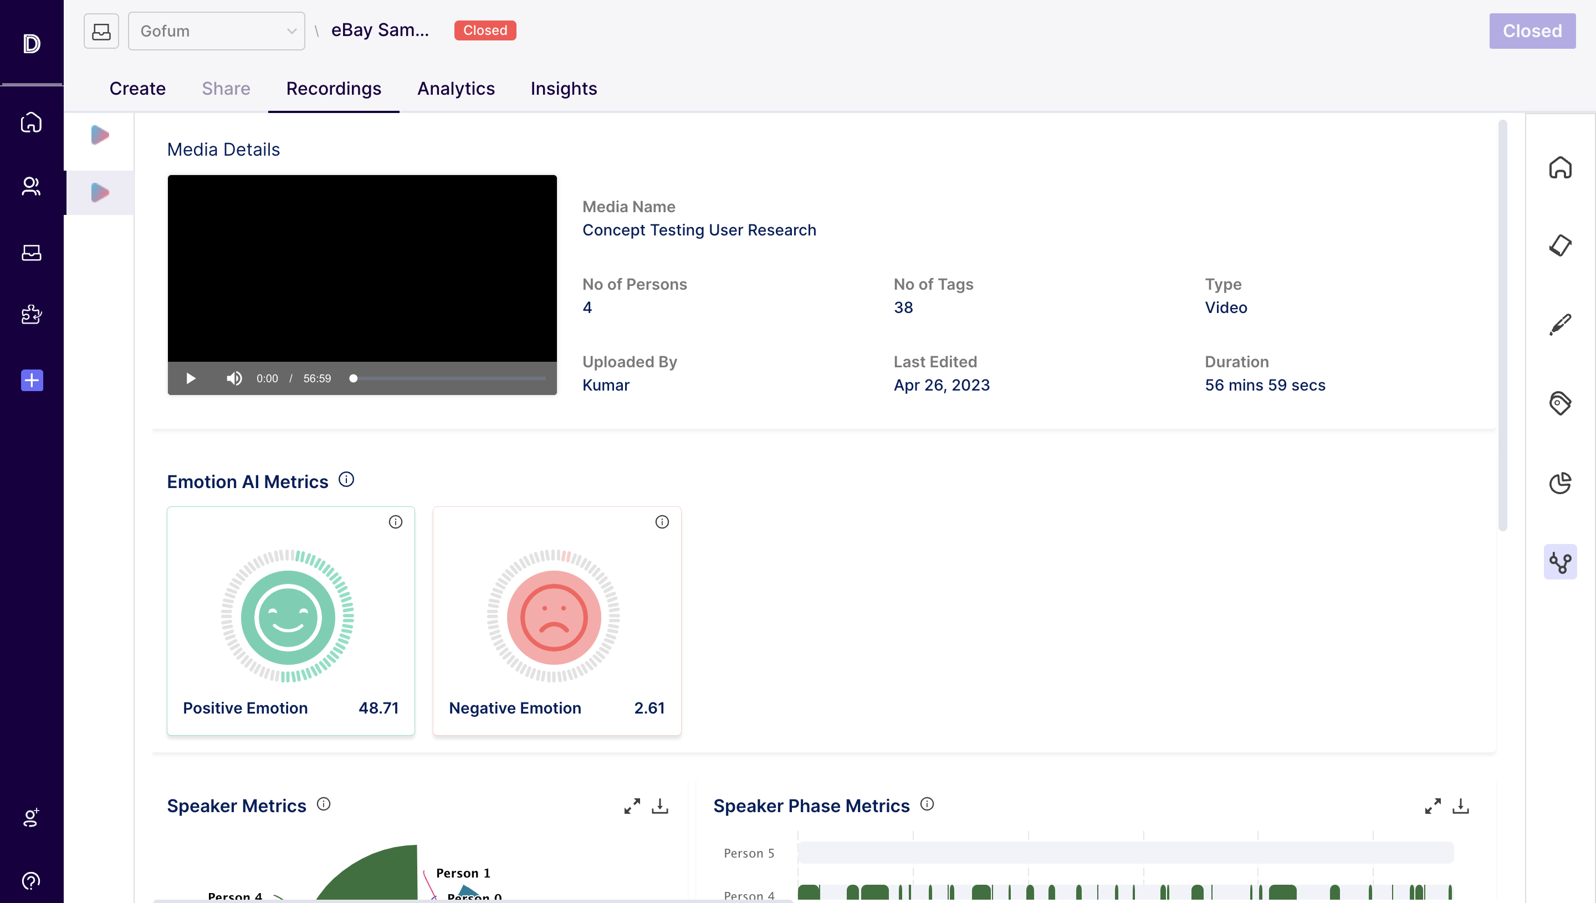Click the main content vertical scrollbar
This screenshot has height=903, width=1596.
tap(1502, 325)
